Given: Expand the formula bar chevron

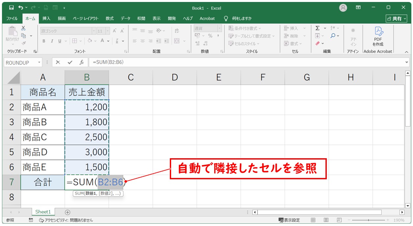Looking at the screenshot, I should coord(407,63).
